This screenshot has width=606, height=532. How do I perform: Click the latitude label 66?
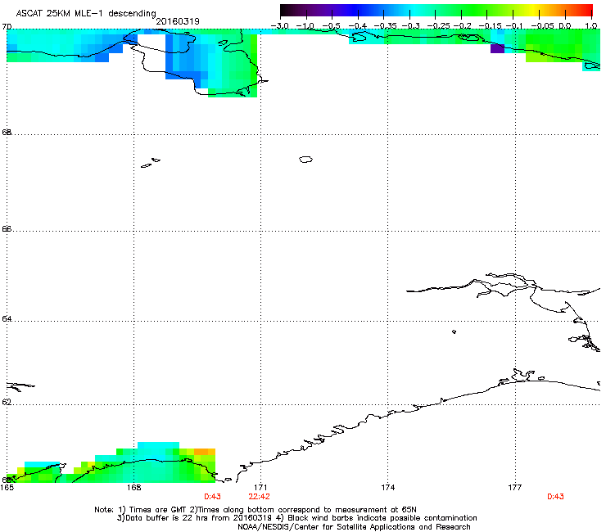[7, 228]
